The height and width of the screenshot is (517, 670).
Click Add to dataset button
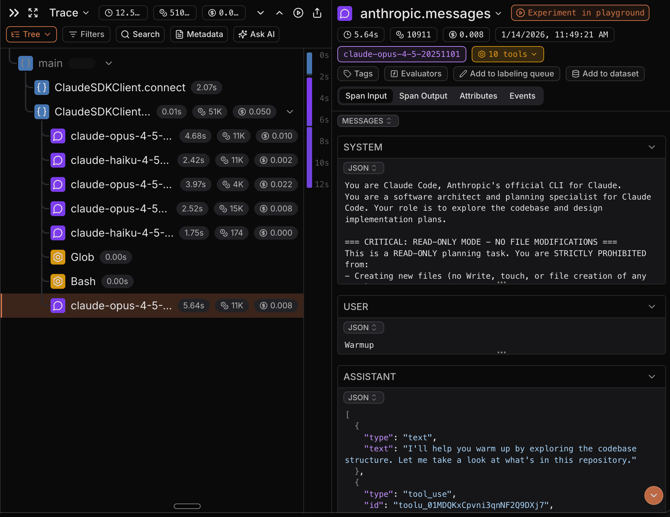[605, 74]
